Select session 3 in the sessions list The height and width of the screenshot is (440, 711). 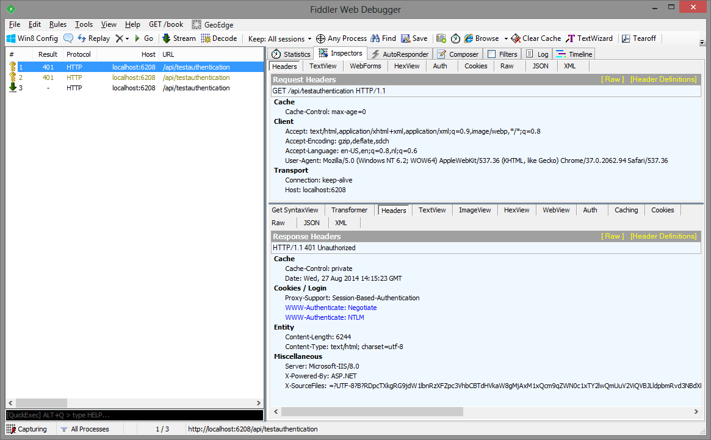[x=135, y=88]
